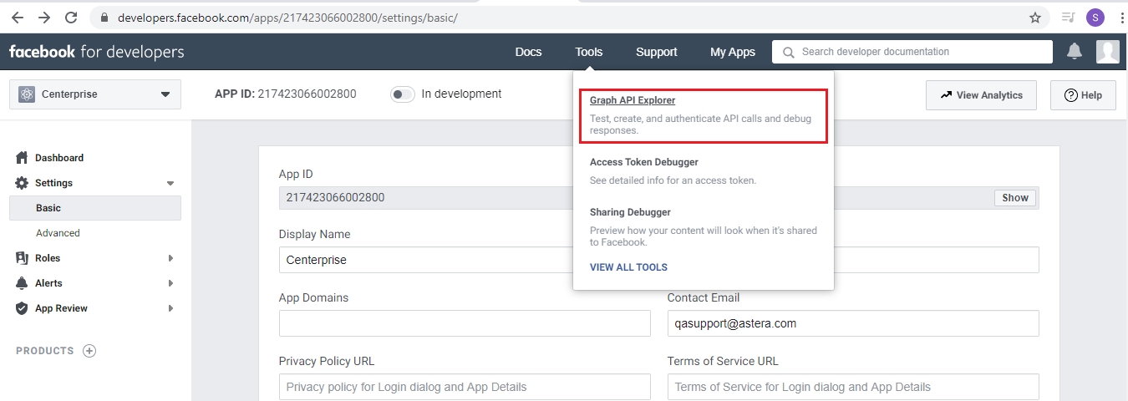The image size is (1128, 401).
Task: Open Graph API Explorer tool
Action: [x=633, y=101]
